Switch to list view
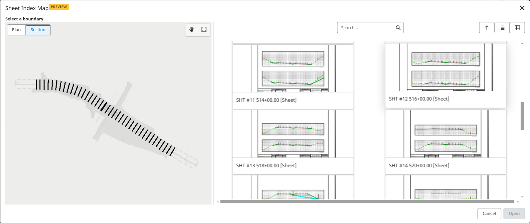530x223 pixels. click(x=502, y=28)
